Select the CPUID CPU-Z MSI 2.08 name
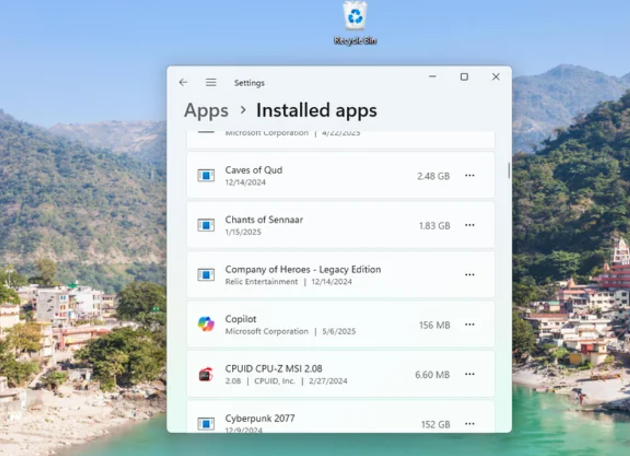 click(274, 368)
